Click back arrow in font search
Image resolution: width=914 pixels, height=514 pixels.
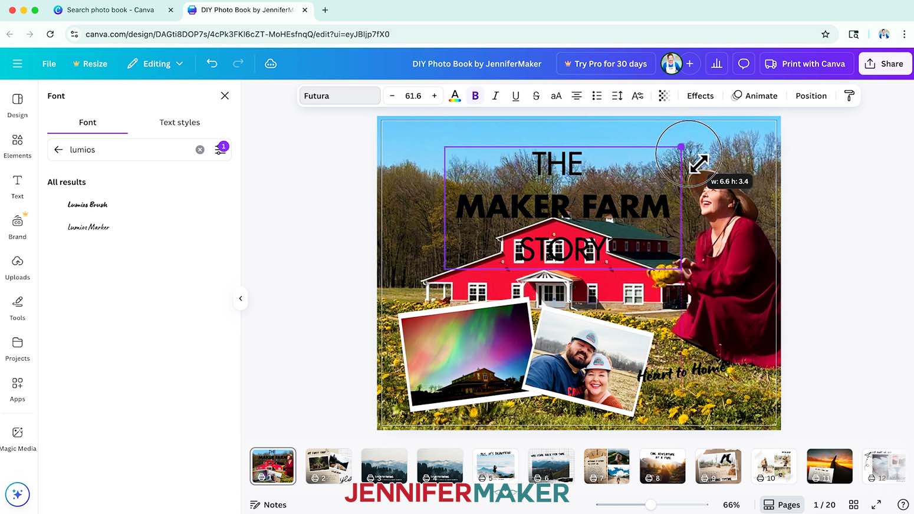(58, 150)
